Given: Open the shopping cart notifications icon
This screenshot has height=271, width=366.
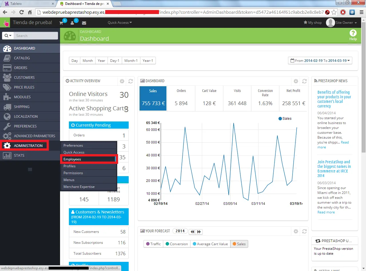Looking at the screenshot, I should 61,23.
